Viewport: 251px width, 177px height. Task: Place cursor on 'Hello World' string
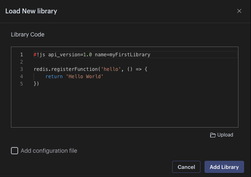(84, 77)
